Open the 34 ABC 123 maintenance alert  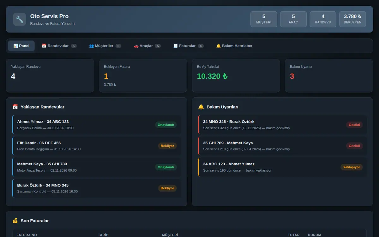[283, 167]
